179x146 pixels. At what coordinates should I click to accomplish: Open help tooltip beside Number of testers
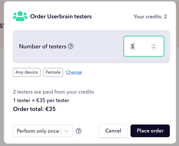[71, 46]
